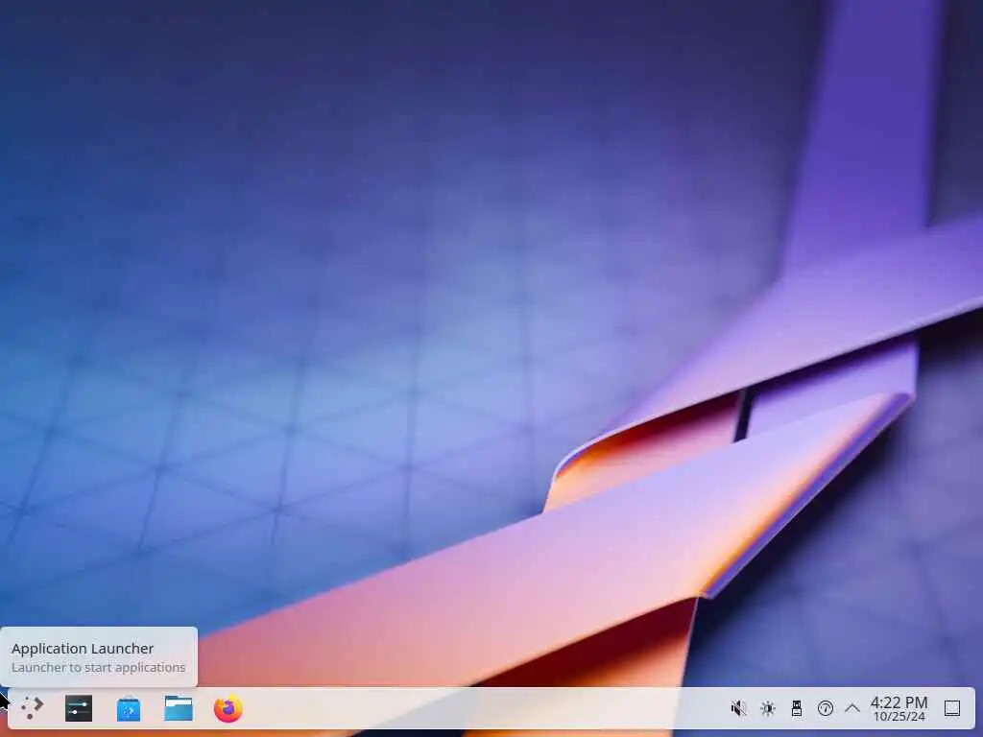This screenshot has height=737, width=983.
Task: Open the power management speedometer icon
Action: pos(825,708)
